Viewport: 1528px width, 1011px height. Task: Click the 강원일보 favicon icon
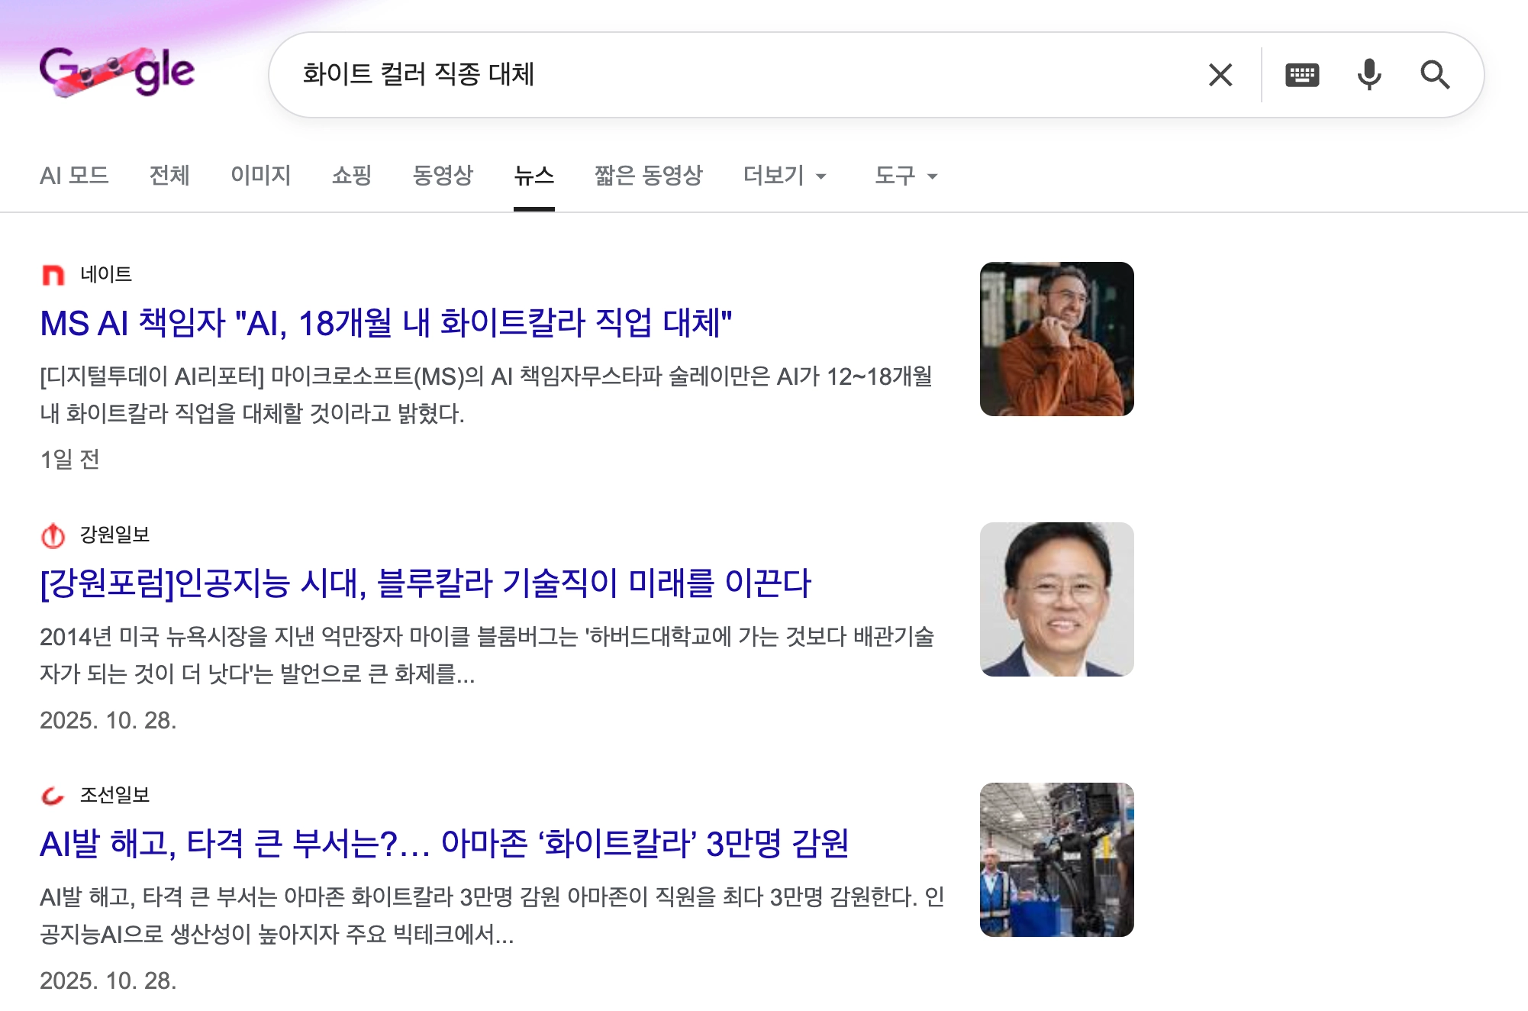click(53, 535)
